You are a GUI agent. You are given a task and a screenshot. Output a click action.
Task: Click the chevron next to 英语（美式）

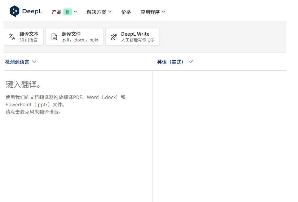tap(191, 62)
